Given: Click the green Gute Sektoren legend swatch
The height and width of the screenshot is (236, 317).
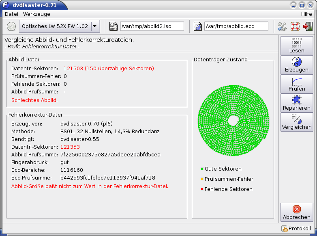Looking at the screenshot, I should click(x=202, y=169).
